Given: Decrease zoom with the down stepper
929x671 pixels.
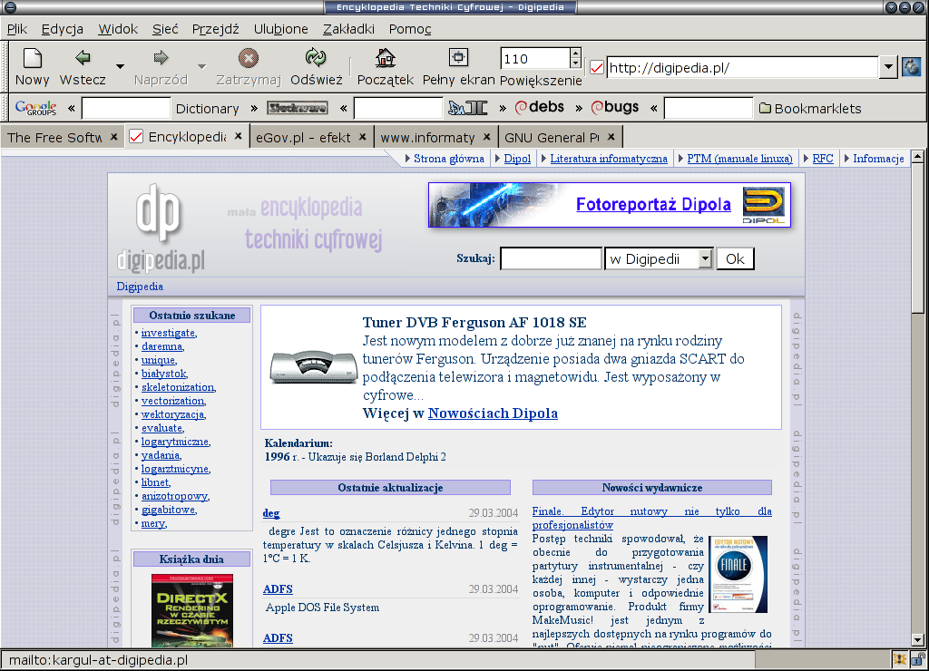Looking at the screenshot, I should (574, 63).
